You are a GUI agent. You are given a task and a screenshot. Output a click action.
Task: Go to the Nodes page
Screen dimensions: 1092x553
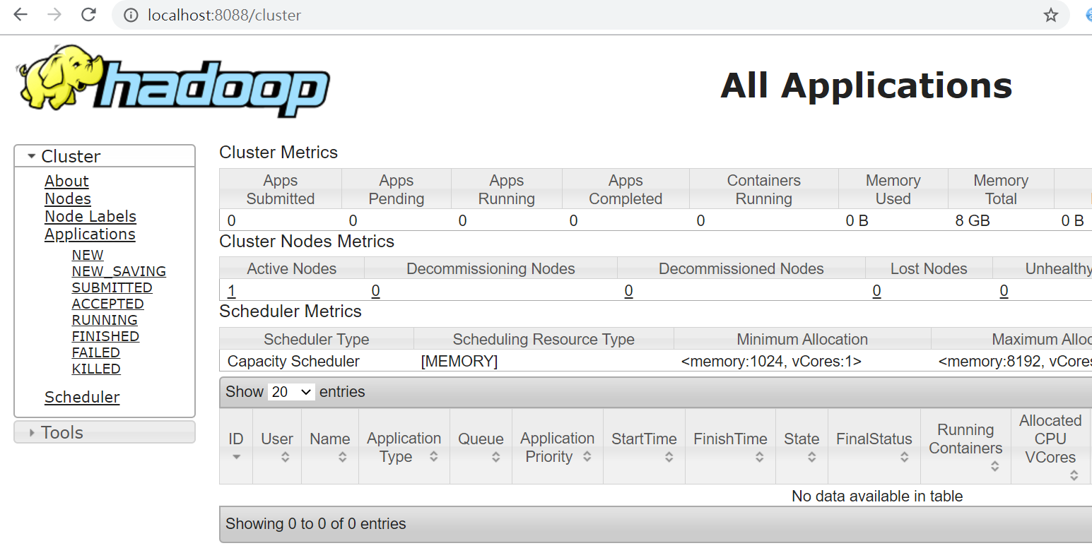(x=68, y=199)
